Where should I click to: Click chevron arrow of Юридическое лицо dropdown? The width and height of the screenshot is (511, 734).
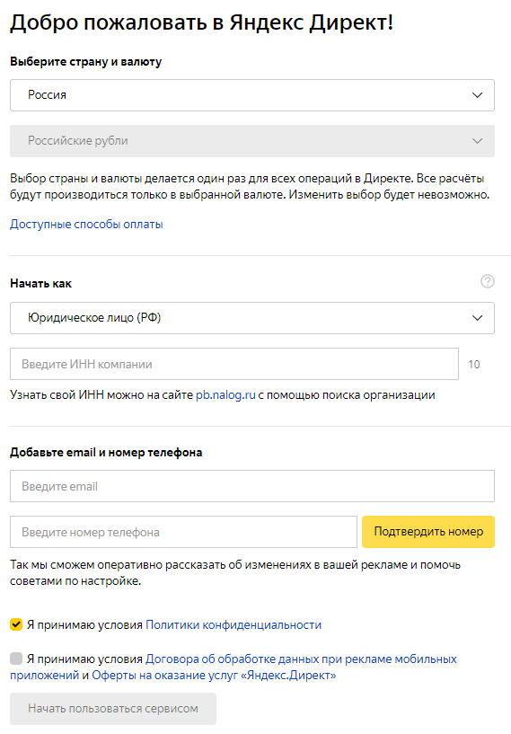477,318
